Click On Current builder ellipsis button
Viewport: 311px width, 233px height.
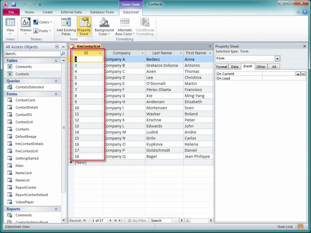tap(303, 74)
